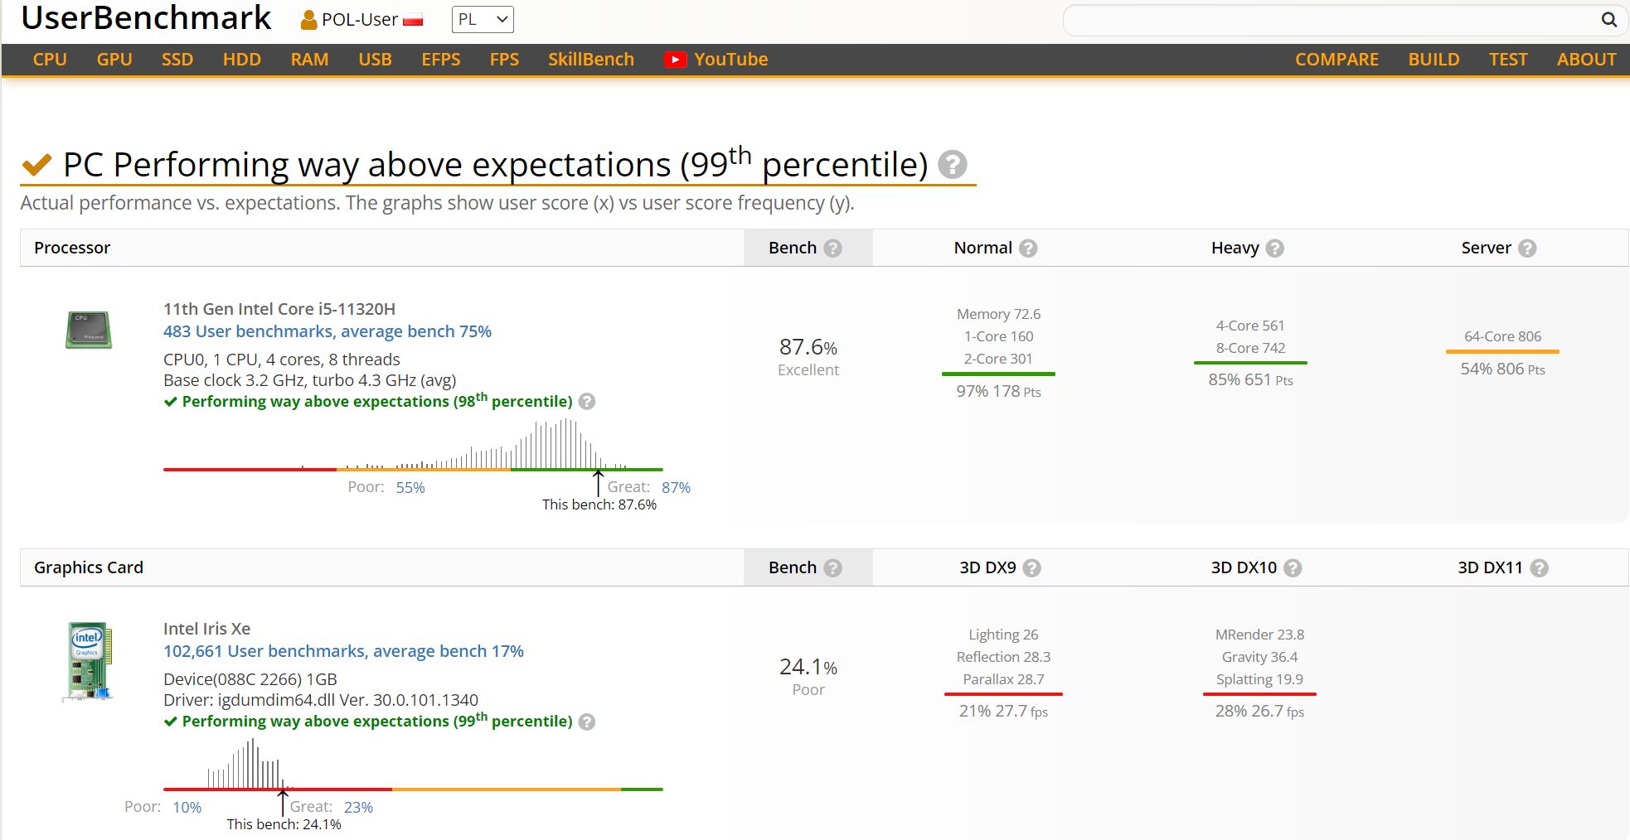
Task: Click the search magnifier icon
Action: point(1608,20)
